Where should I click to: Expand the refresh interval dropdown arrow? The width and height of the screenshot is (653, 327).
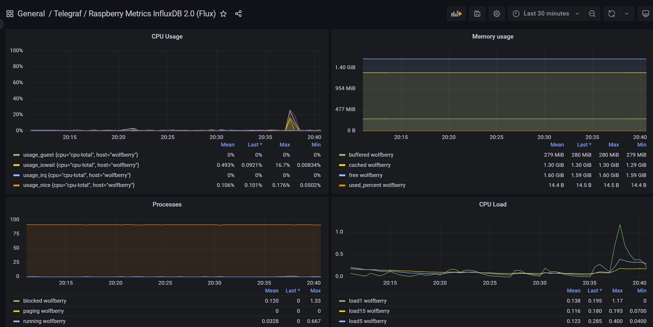pos(627,14)
